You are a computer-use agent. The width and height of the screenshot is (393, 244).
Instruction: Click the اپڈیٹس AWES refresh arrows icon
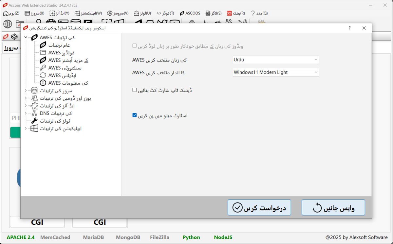click(43, 75)
